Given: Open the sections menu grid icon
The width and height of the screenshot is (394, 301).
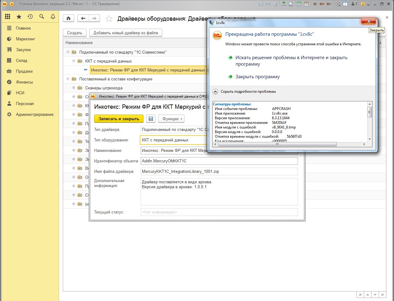Looking at the screenshot, I should (x=8, y=17).
